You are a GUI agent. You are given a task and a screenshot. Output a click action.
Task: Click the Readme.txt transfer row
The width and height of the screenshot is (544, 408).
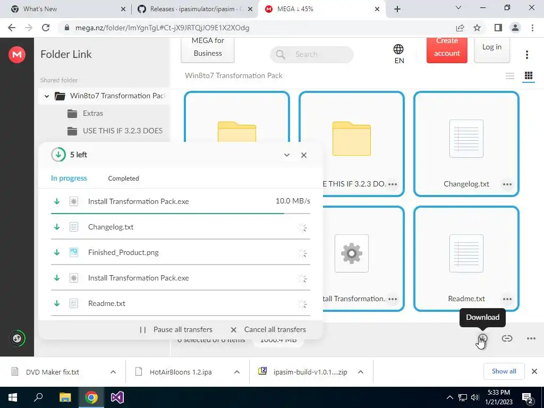point(181,303)
